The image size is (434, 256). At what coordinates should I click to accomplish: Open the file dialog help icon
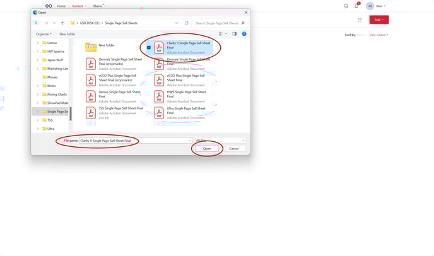(244, 34)
